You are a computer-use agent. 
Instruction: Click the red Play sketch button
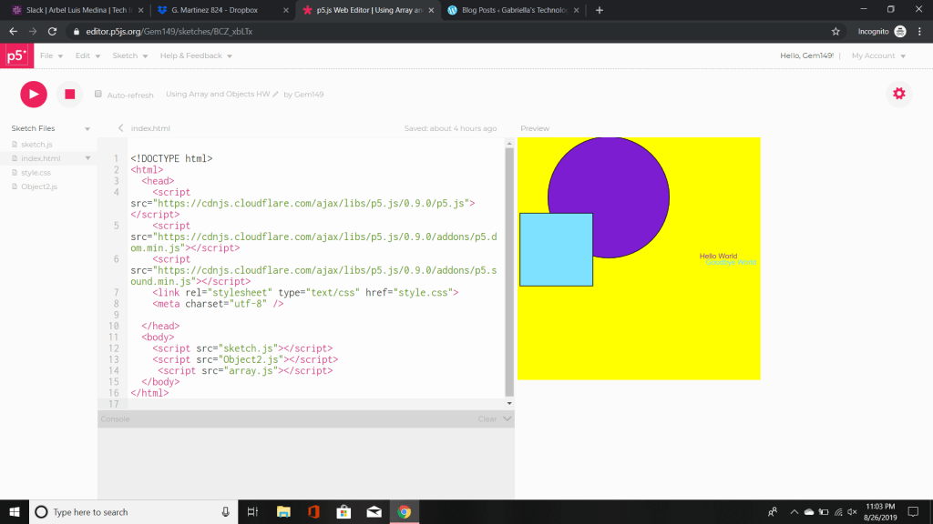(34, 94)
